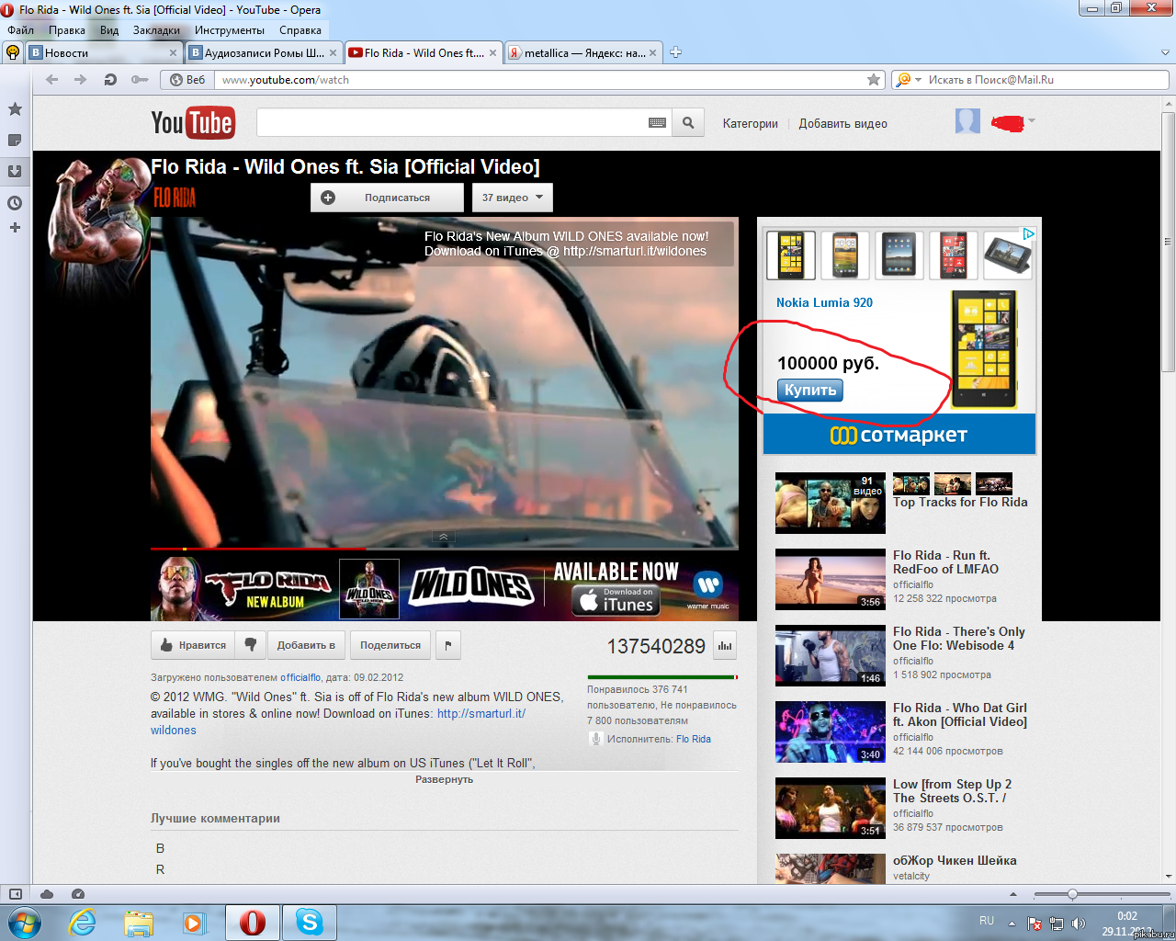
Task: Reload the current YouTube page
Action: pyautogui.click(x=110, y=80)
